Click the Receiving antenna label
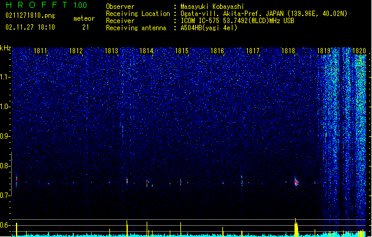 [x=136, y=28]
